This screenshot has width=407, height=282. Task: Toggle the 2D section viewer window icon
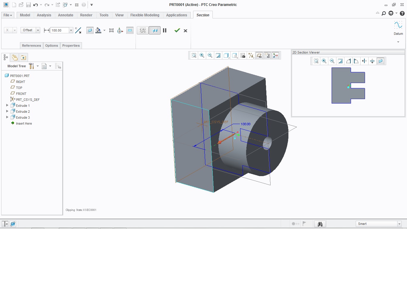pos(130,30)
